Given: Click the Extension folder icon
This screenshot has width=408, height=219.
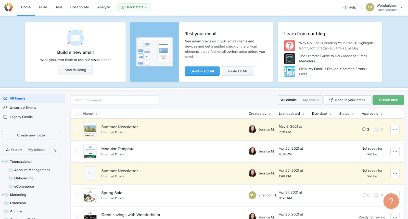Looking at the screenshot, I should (7, 203).
